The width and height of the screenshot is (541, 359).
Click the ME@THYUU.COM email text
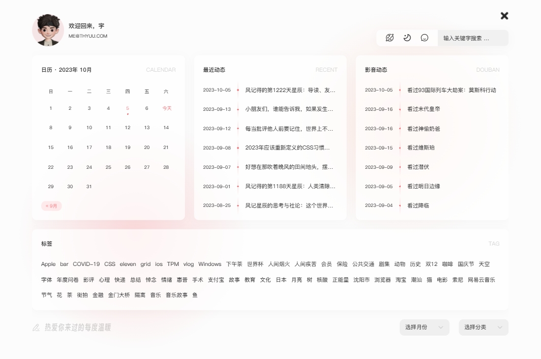coord(88,36)
